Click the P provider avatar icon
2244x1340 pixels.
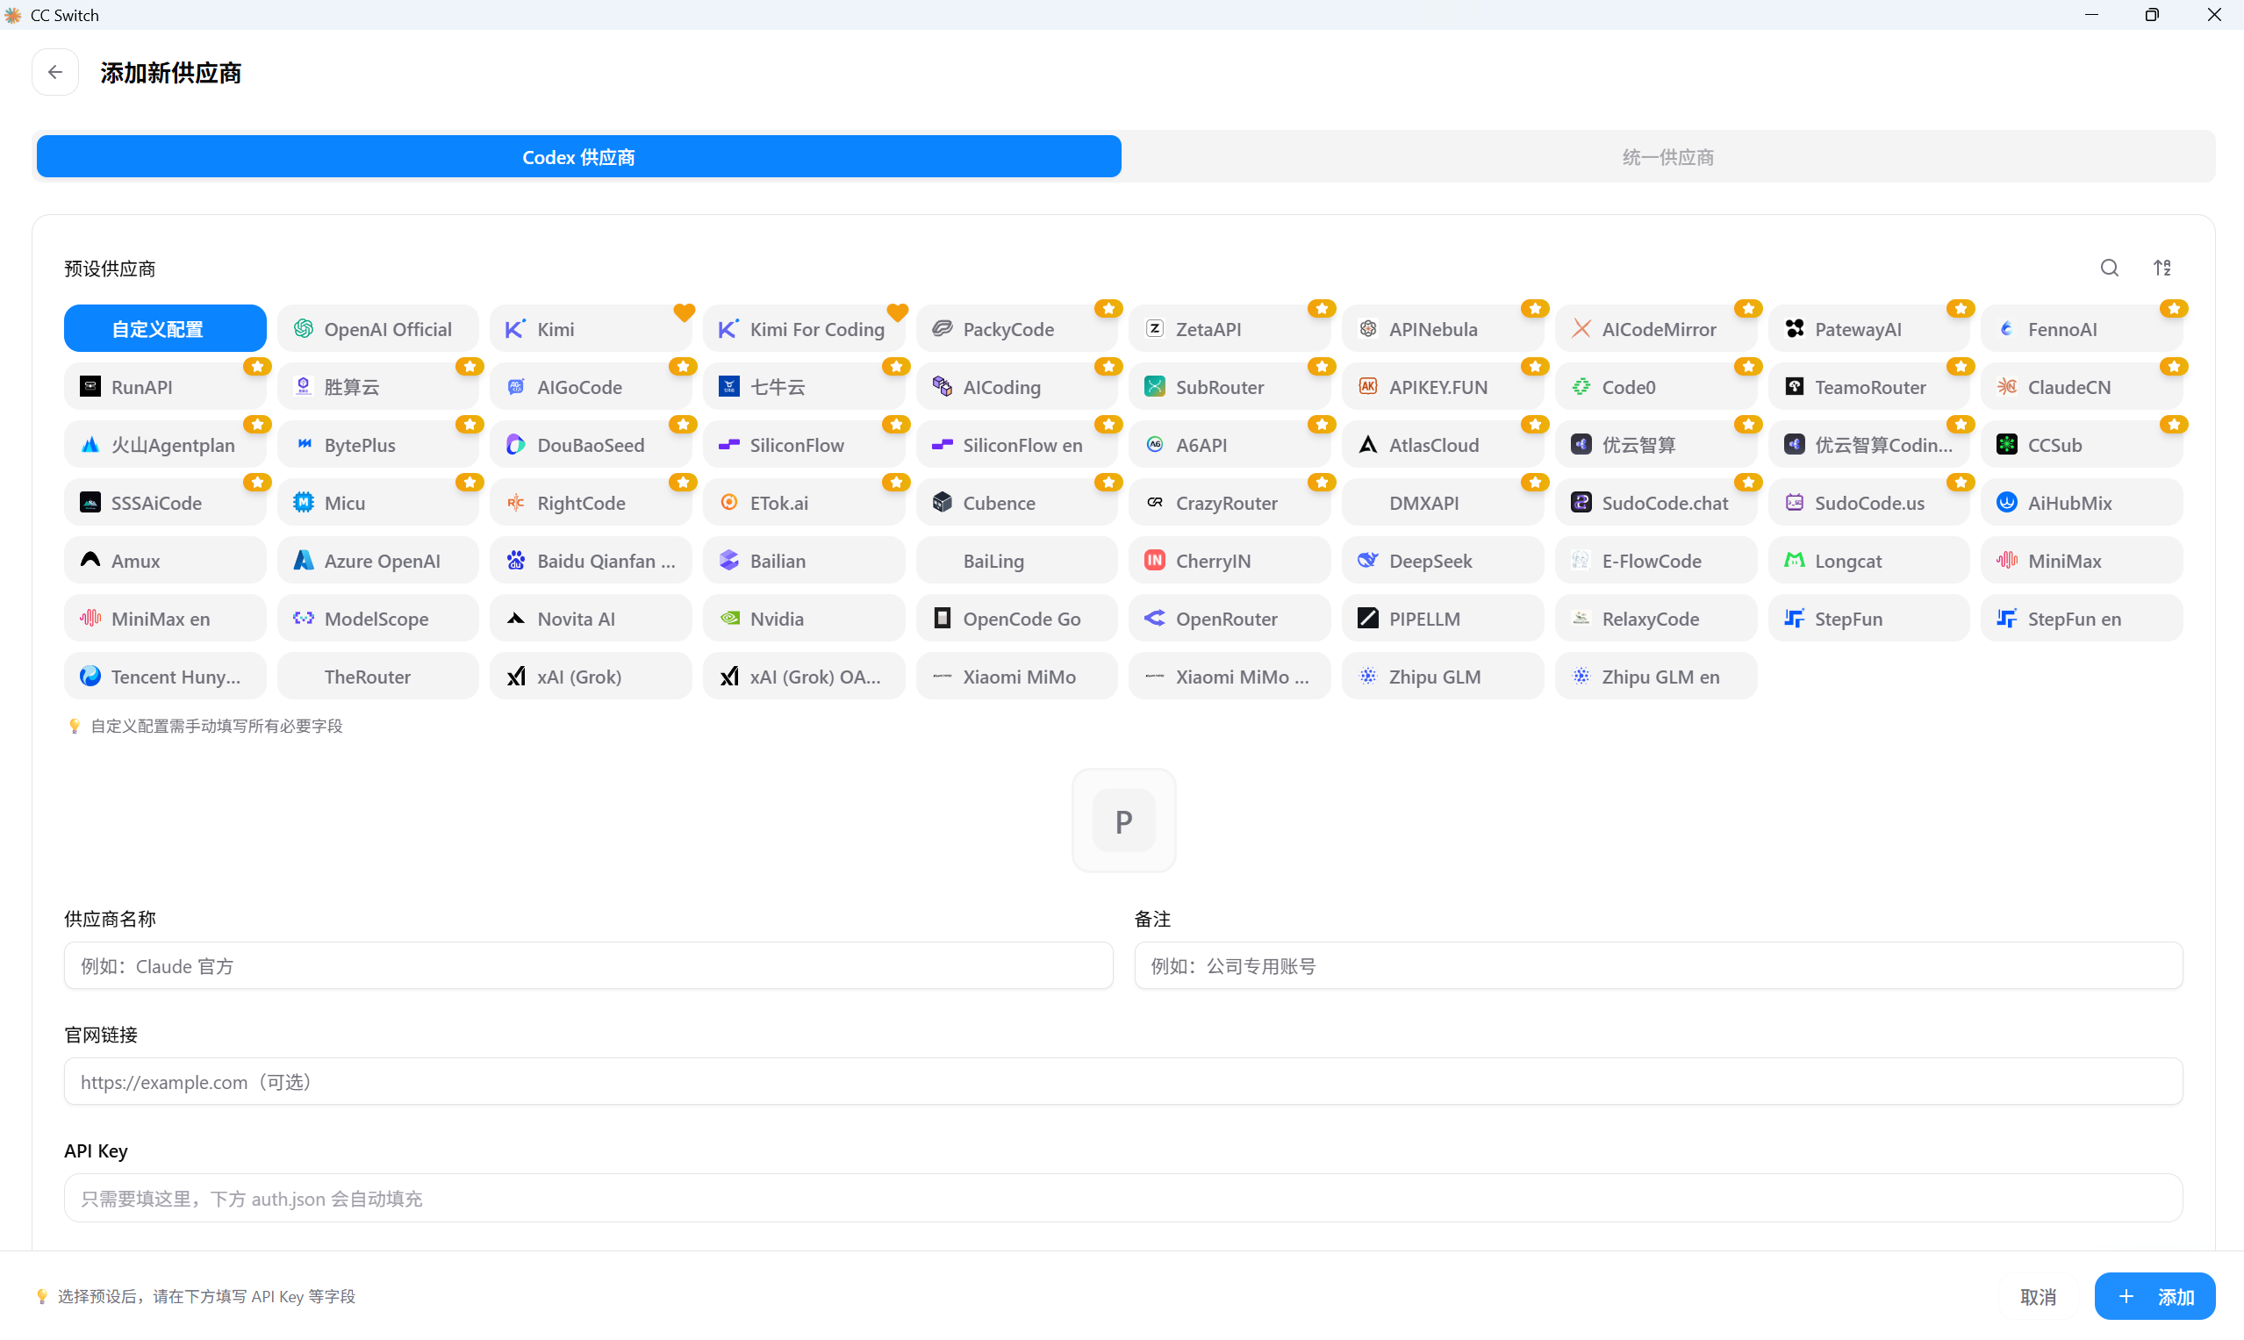[x=1123, y=820]
